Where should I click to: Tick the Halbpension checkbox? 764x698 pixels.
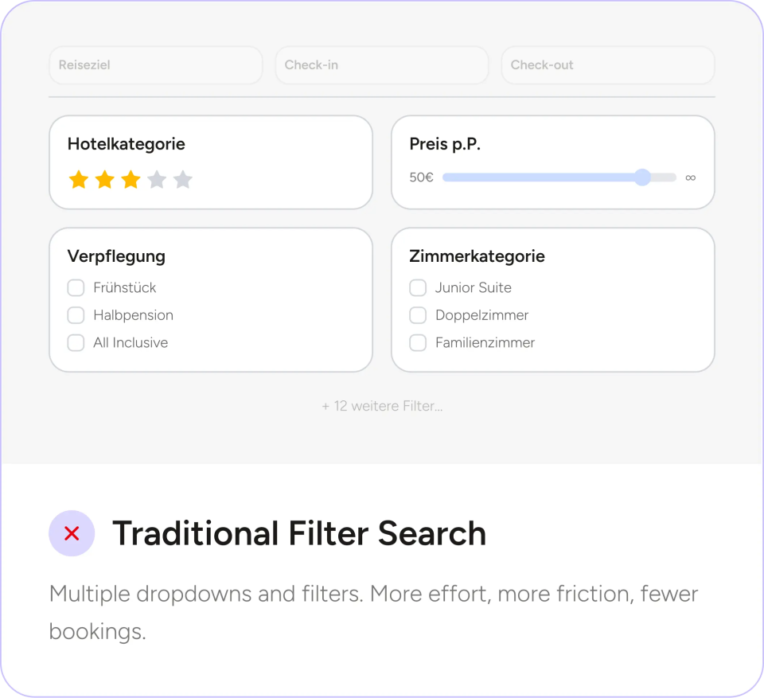tap(76, 315)
